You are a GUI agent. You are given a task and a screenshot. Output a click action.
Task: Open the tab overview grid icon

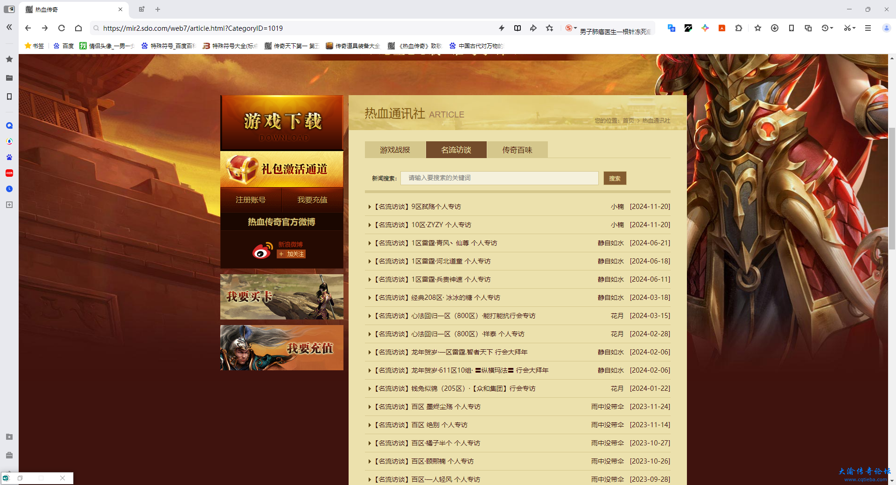(x=142, y=9)
